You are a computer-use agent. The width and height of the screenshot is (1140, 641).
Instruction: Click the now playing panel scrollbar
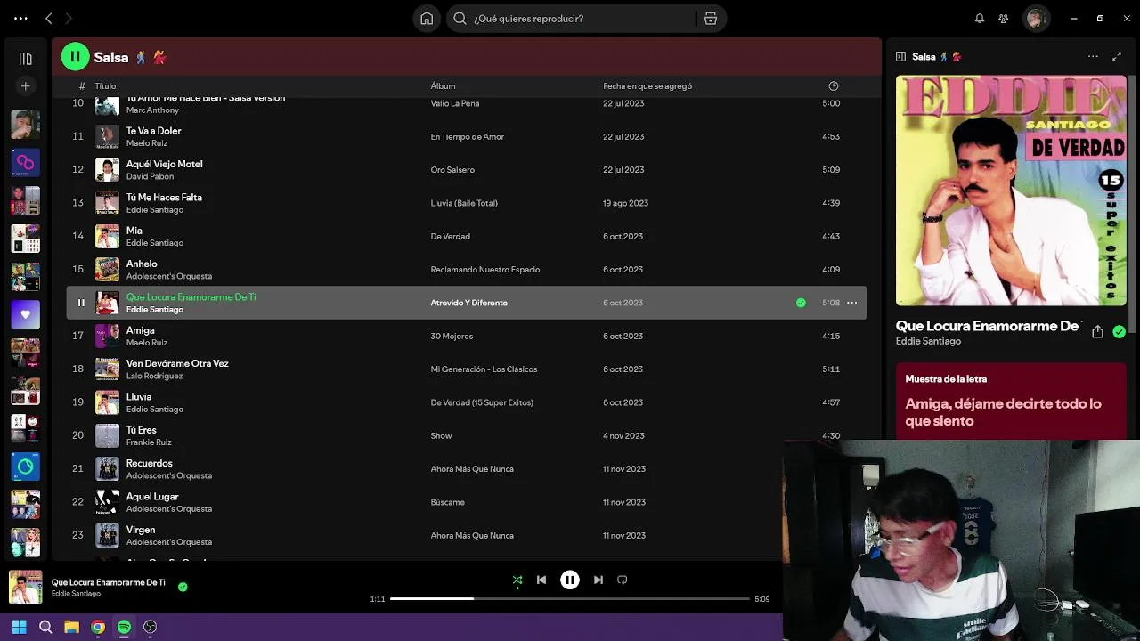point(1134,205)
